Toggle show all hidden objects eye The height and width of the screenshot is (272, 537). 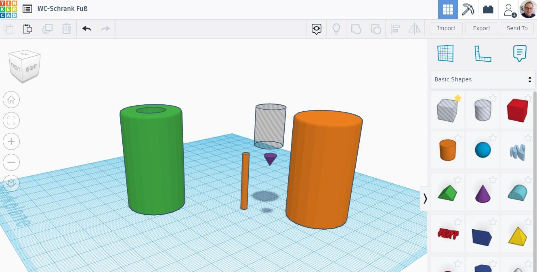(317, 29)
